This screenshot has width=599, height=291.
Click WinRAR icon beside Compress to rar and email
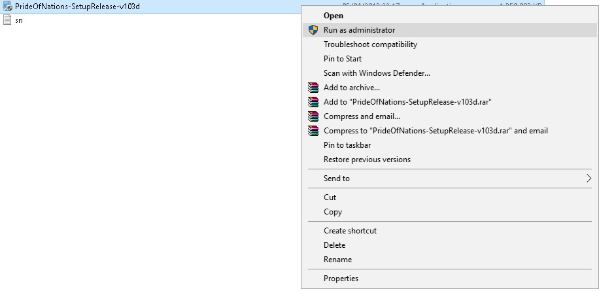click(313, 131)
